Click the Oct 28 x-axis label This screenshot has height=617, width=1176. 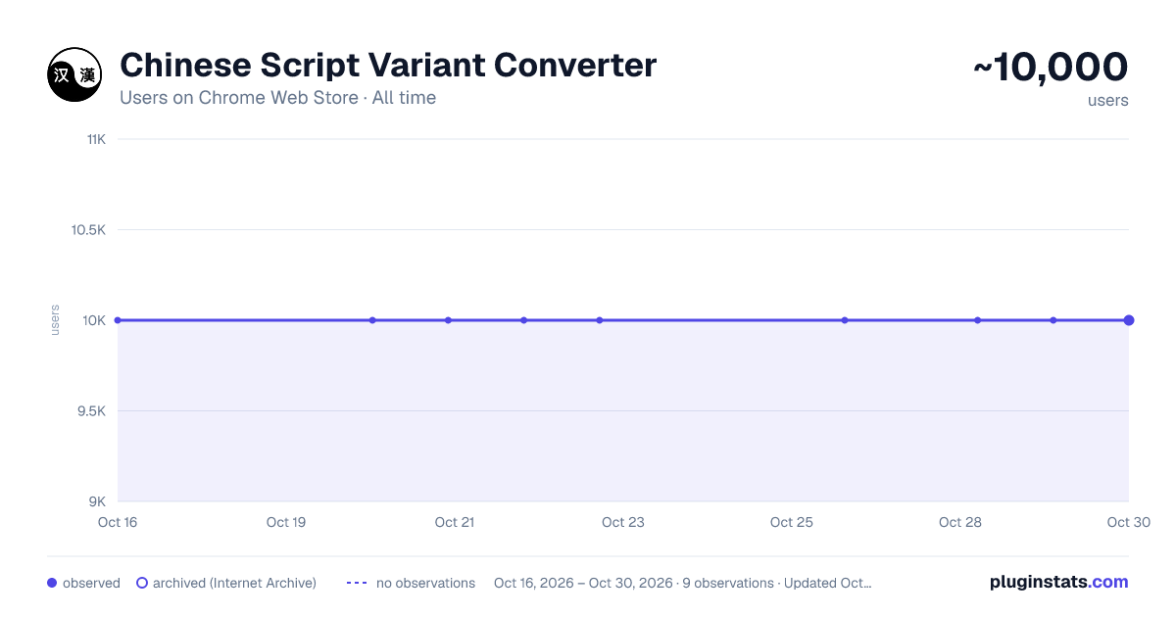point(960,522)
